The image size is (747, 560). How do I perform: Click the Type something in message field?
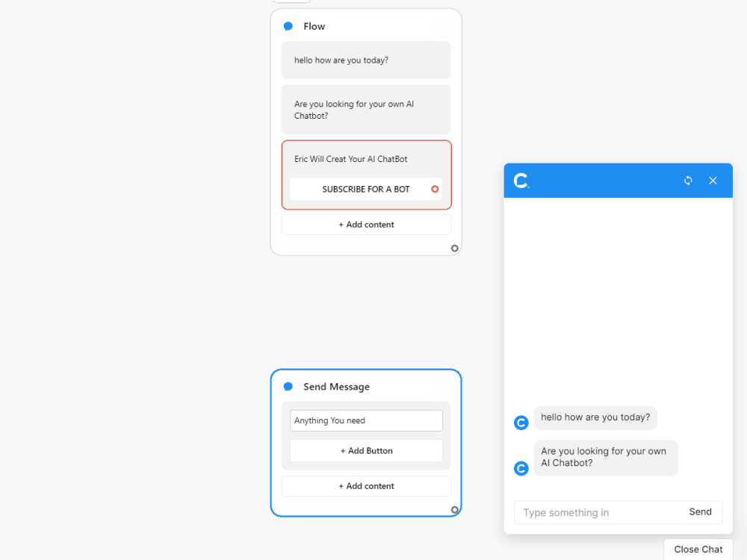click(583, 512)
